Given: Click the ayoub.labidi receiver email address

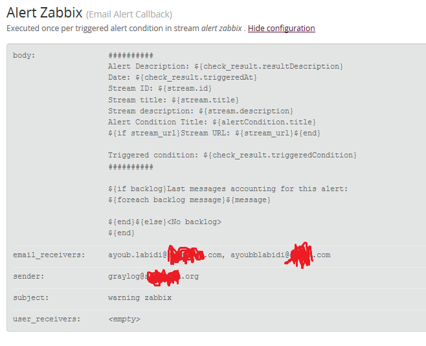Looking at the screenshot, I should (165, 255).
